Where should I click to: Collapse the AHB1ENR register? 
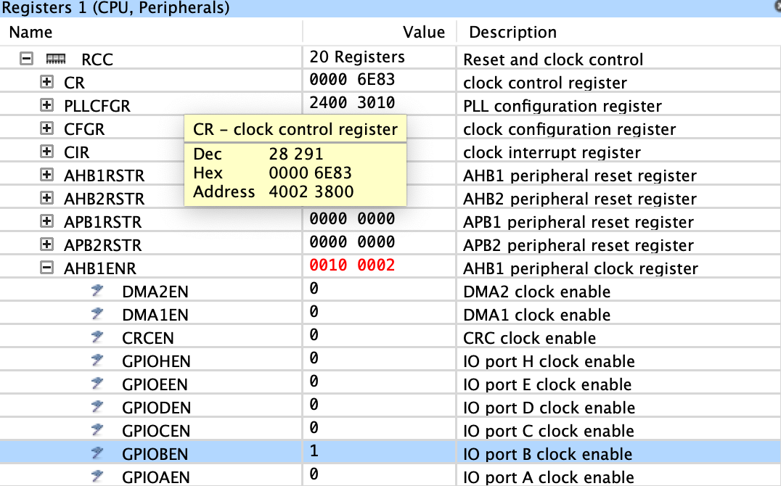(x=47, y=268)
